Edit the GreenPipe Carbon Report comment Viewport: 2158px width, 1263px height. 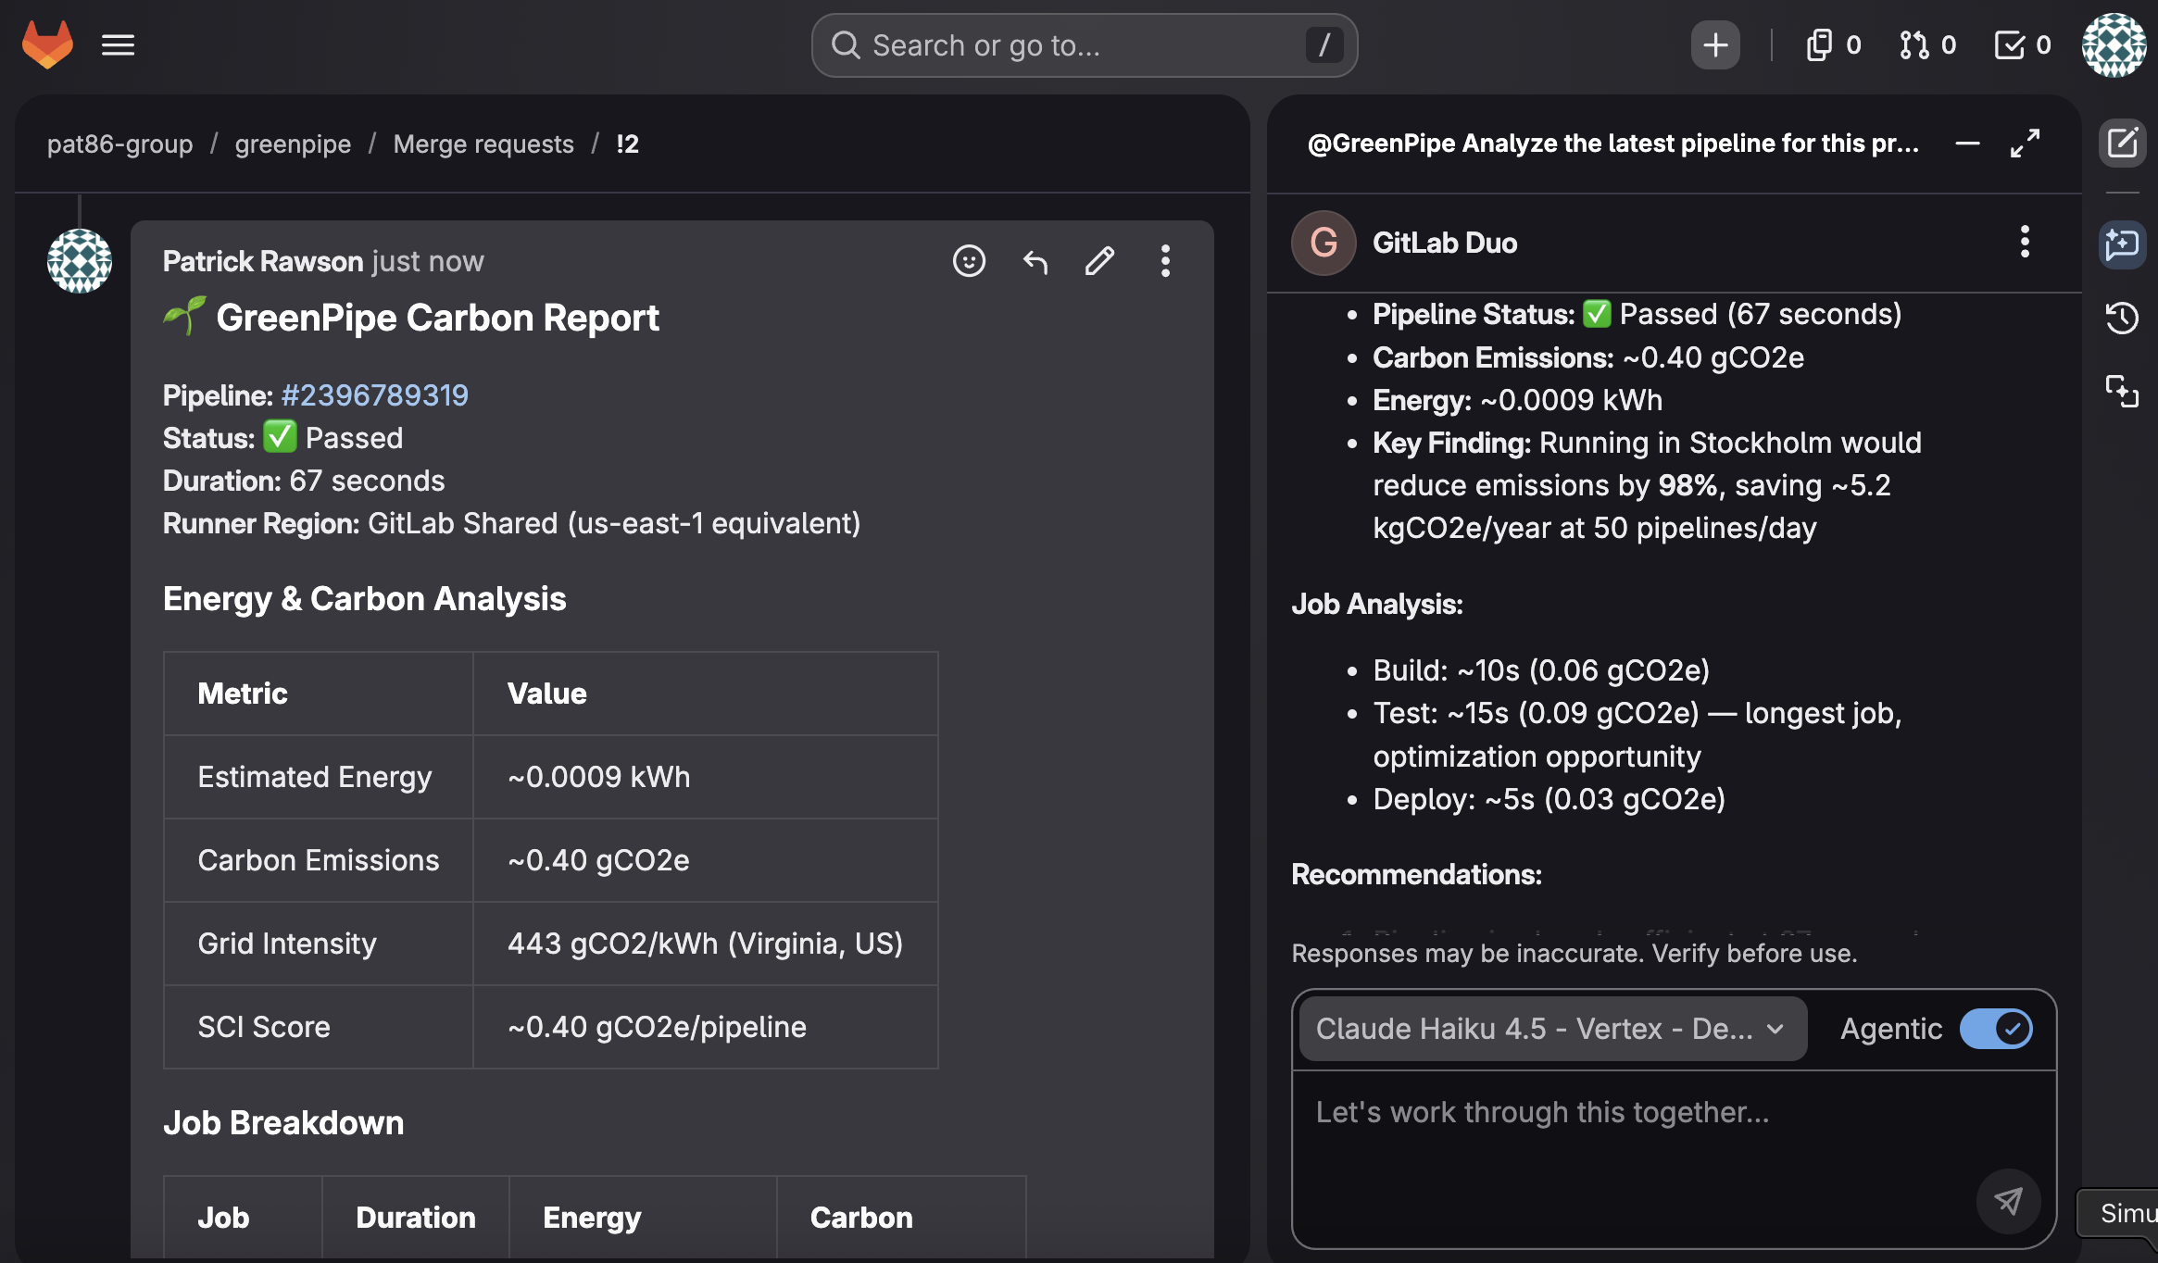(x=1099, y=261)
